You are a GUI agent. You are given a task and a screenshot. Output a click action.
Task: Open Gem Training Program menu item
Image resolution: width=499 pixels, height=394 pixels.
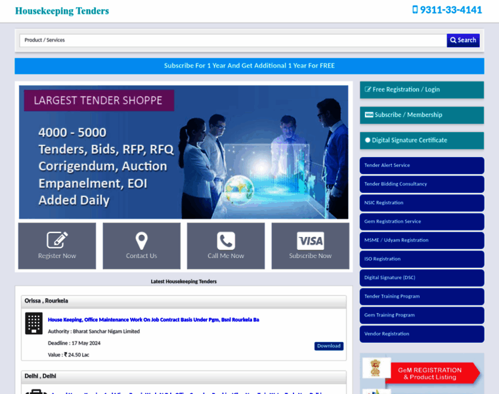pos(422,315)
